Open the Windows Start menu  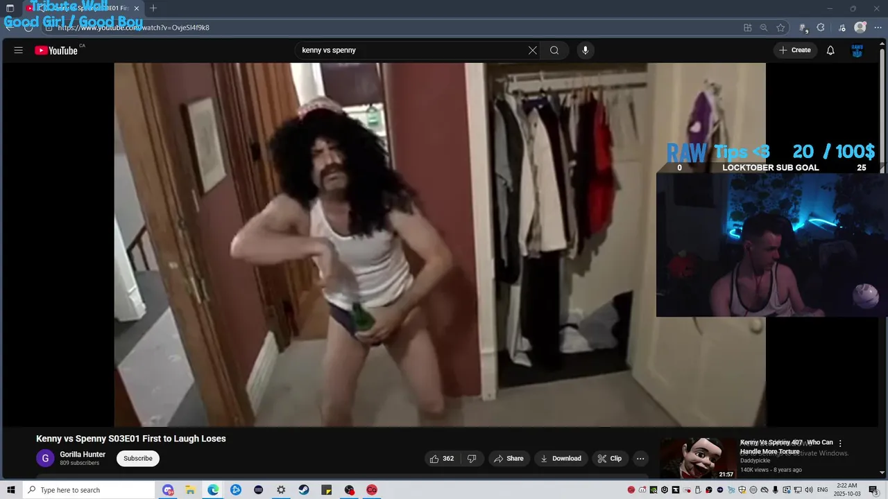(11, 490)
